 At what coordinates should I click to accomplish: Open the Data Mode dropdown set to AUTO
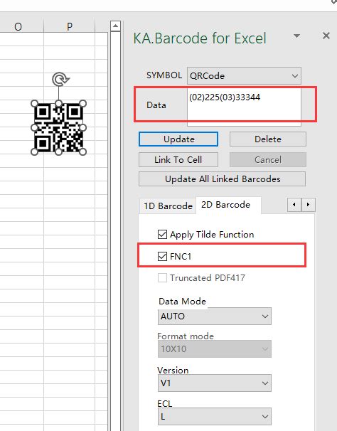pyautogui.click(x=215, y=316)
